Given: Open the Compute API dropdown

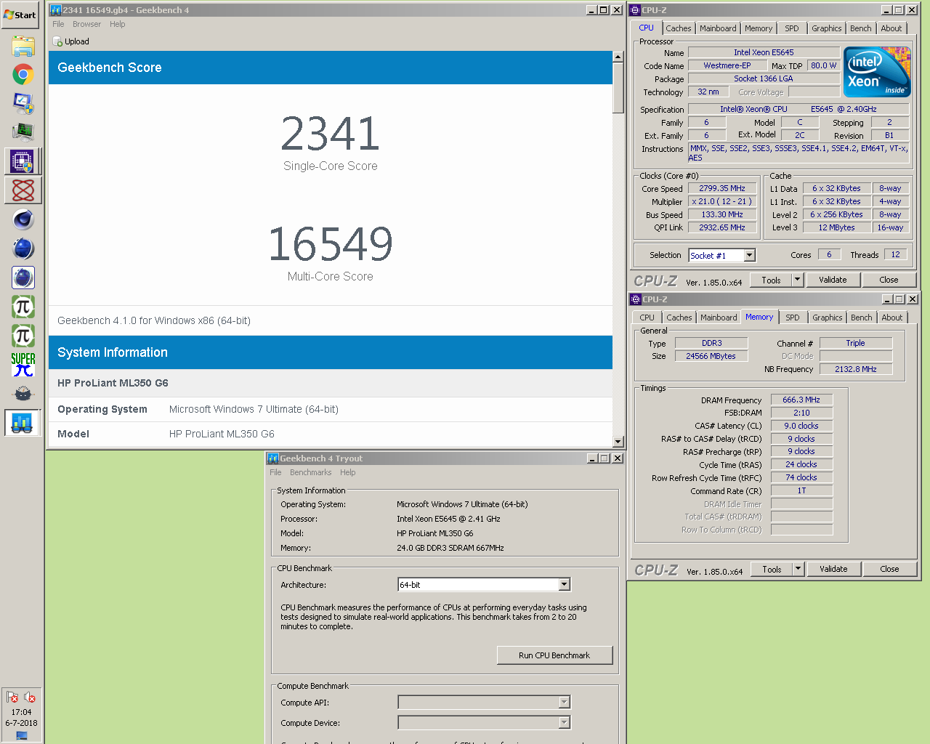Looking at the screenshot, I should pos(564,703).
